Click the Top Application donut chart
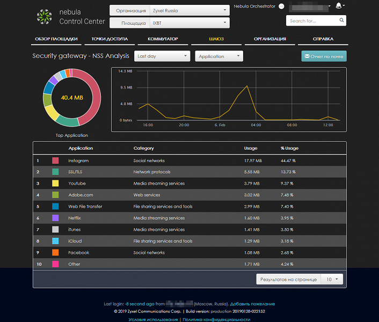The height and width of the screenshot is (322, 379). pyautogui.click(x=72, y=98)
